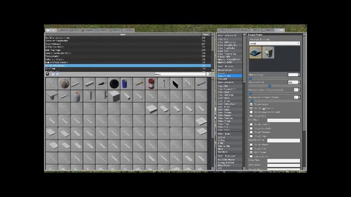This screenshot has height=197, width=351.
Task: Open the Props tab
Action: click(x=51, y=30)
